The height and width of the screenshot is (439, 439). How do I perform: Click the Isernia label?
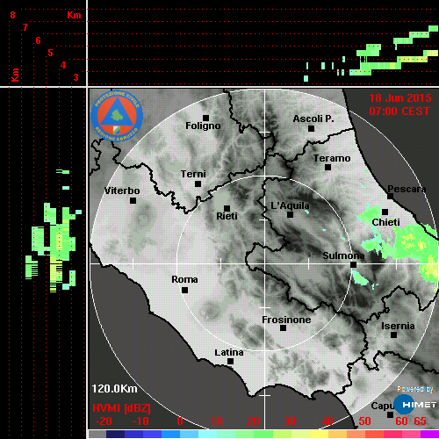398,326
